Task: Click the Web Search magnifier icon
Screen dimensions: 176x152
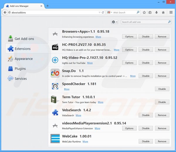Action: (138, 12)
